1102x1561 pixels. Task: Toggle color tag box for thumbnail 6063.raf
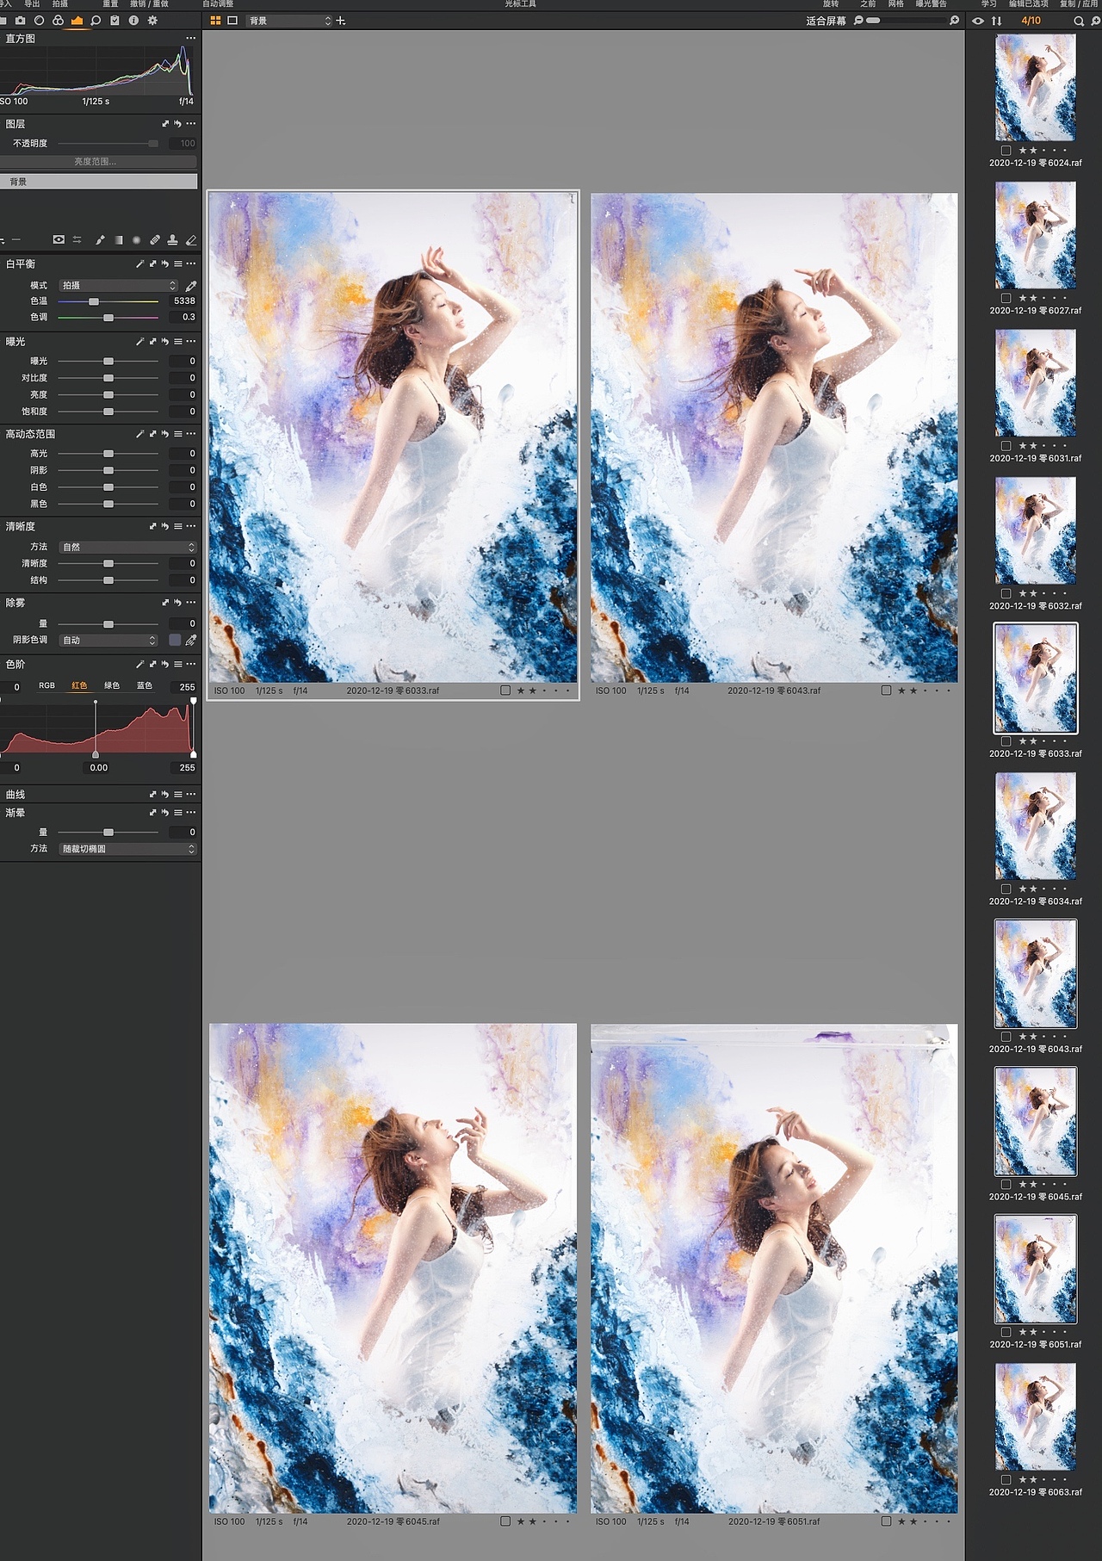pos(1006,1480)
